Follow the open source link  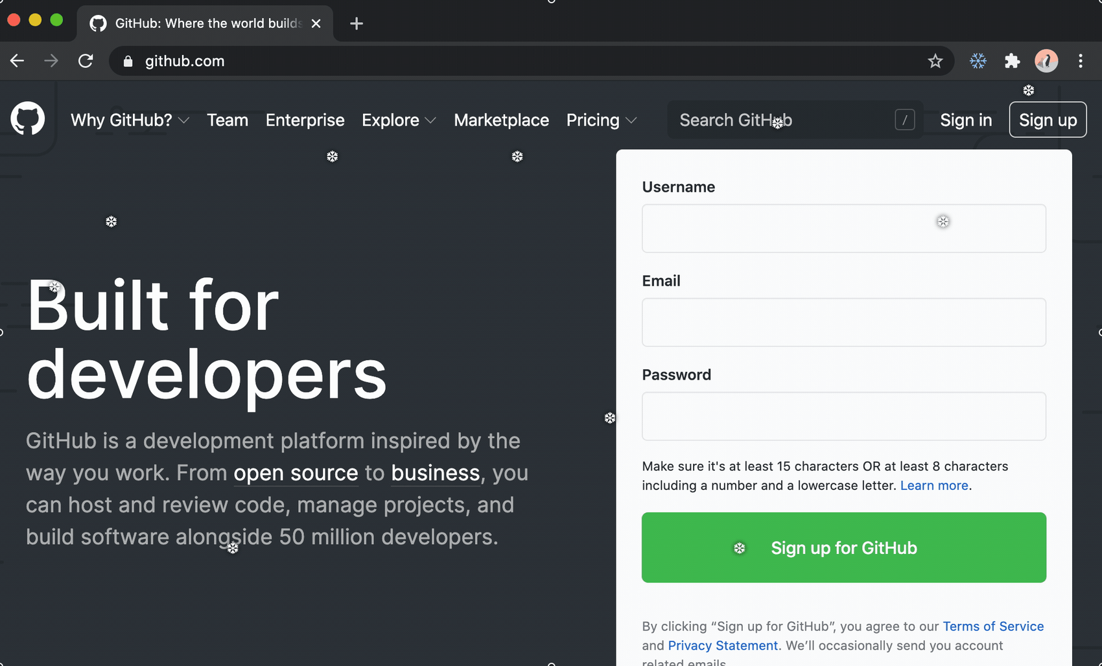pos(296,473)
